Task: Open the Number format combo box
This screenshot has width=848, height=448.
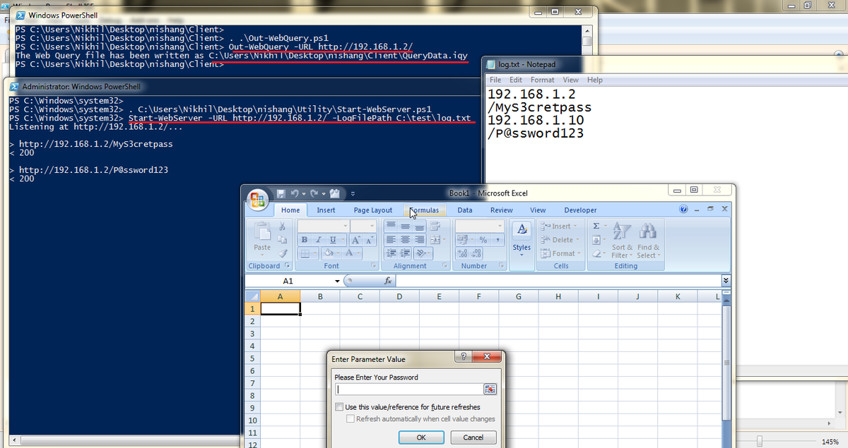Action: (478, 226)
